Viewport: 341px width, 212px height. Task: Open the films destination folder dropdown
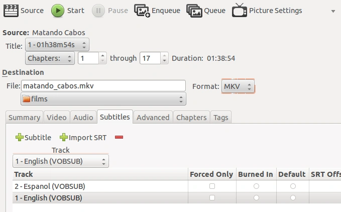tap(103, 99)
